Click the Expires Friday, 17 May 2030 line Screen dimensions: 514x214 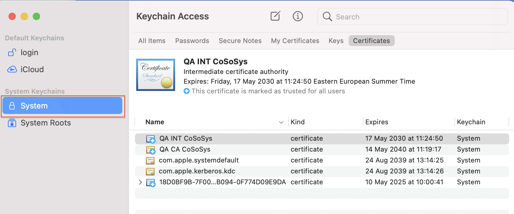tap(299, 82)
